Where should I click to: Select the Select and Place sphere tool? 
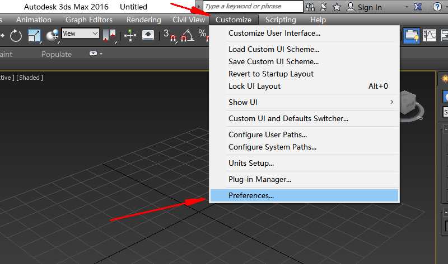(x=53, y=36)
